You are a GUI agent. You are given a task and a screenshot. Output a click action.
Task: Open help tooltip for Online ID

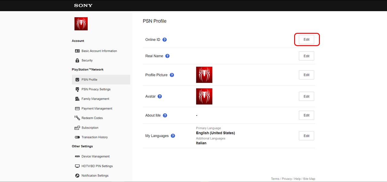point(164,39)
